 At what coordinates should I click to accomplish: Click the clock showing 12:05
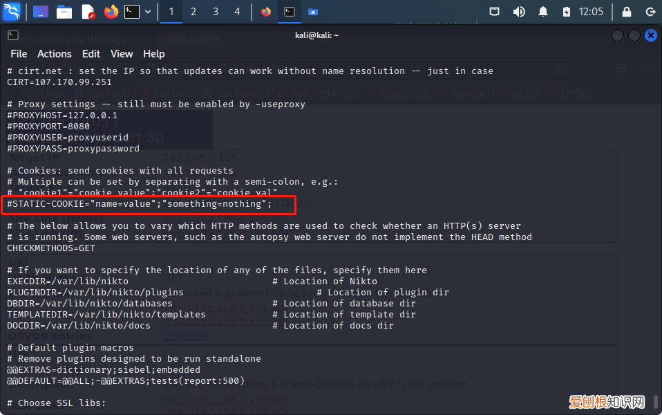click(x=591, y=12)
